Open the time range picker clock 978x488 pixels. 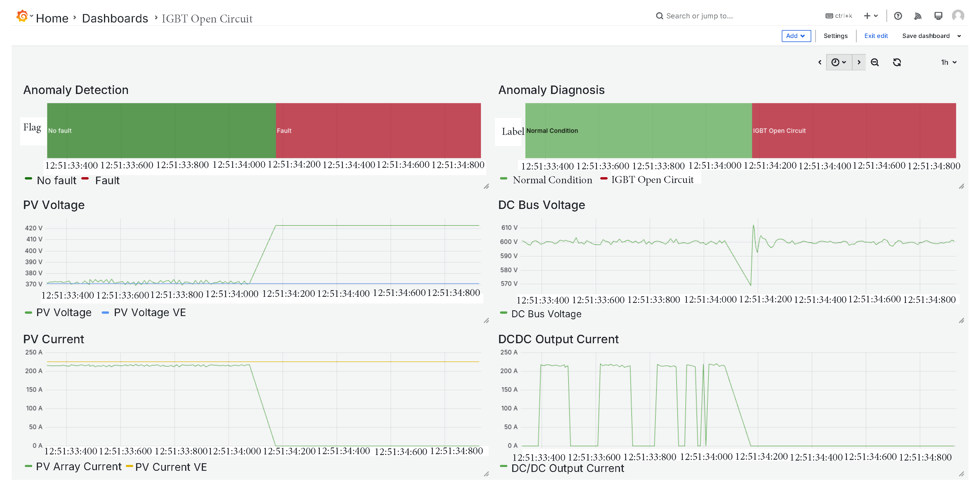pos(839,62)
